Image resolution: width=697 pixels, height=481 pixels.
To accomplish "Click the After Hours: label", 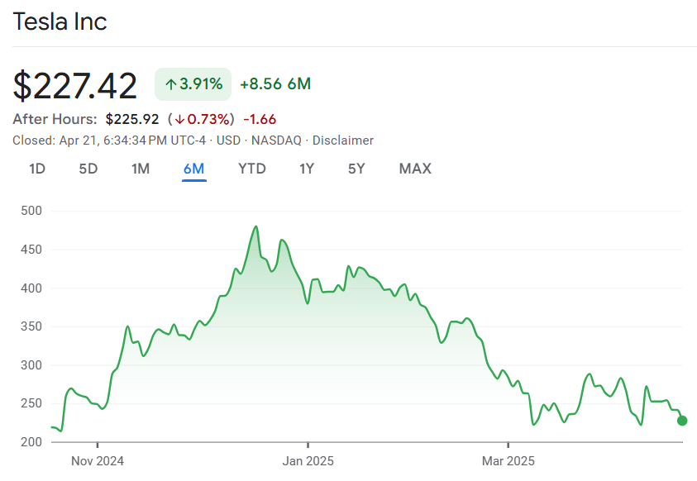I will tap(55, 119).
